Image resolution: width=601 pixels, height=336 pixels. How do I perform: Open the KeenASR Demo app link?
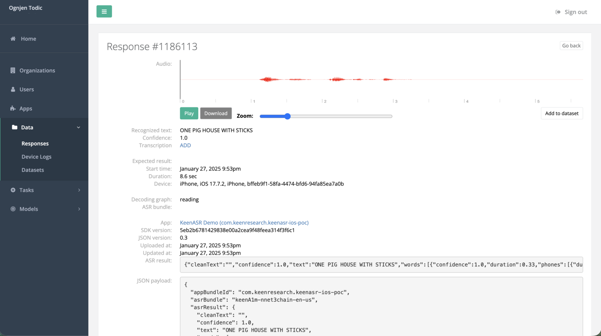244,223
